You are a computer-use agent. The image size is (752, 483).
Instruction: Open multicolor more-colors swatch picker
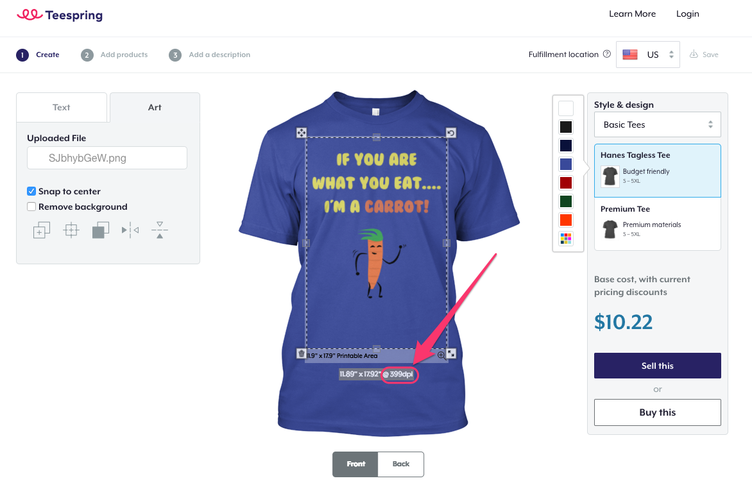tap(566, 239)
